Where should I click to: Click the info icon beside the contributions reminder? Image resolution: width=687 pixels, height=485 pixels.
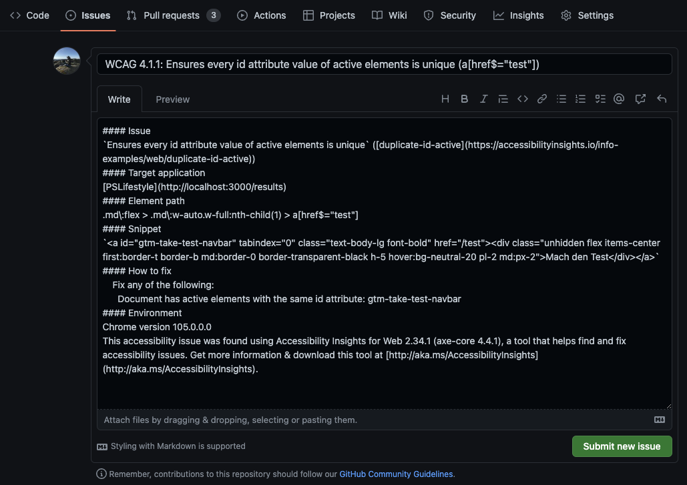[x=101, y=474]
